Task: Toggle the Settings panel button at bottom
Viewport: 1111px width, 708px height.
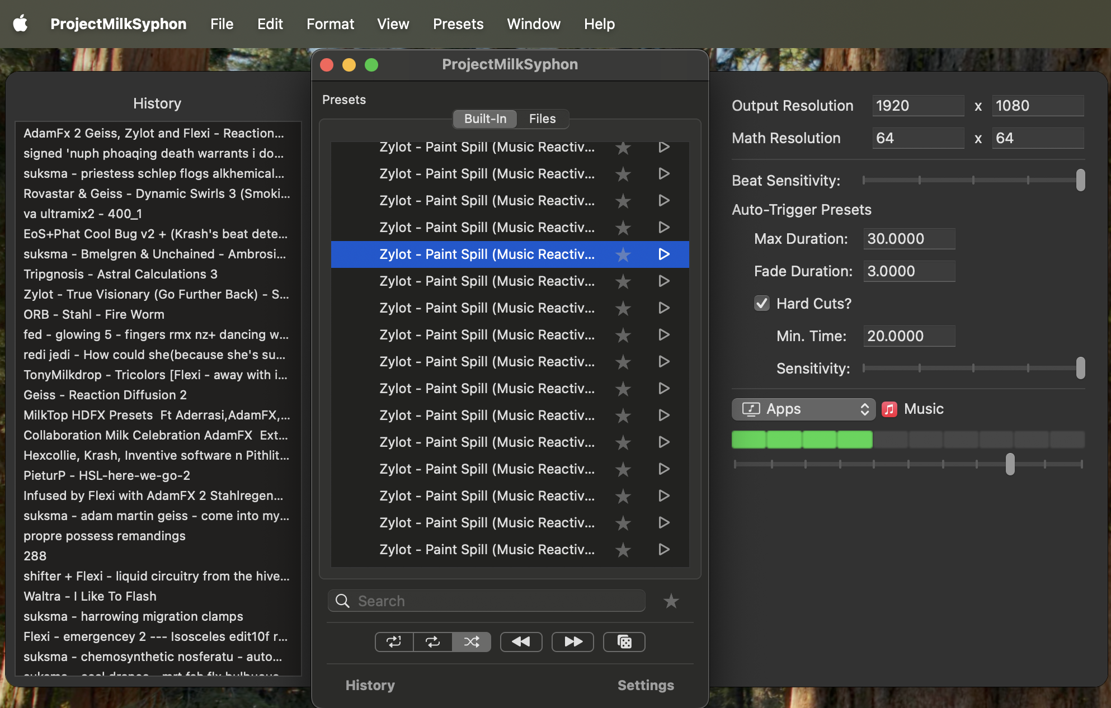Action: 646,686
